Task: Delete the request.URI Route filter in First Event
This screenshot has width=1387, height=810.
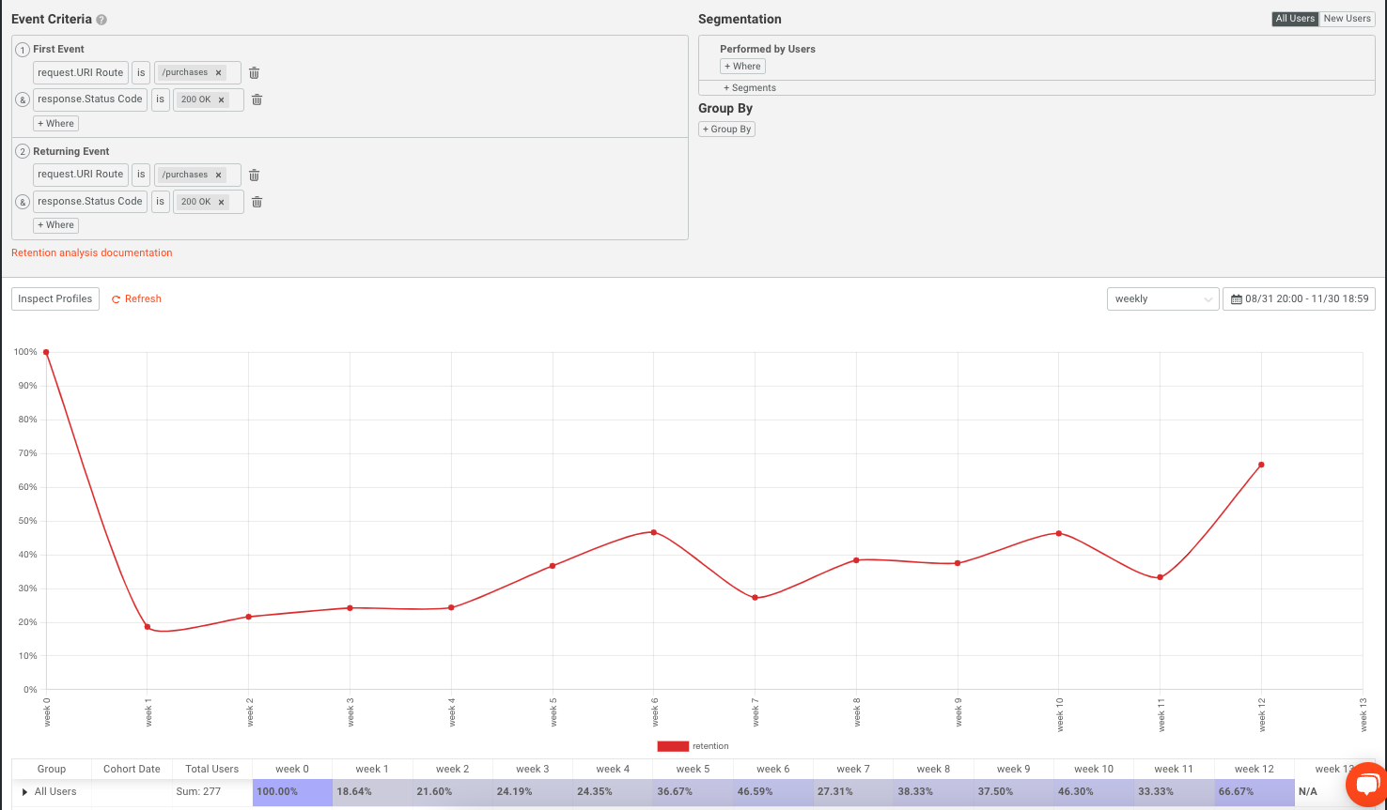Action: (x=254, y=72)
